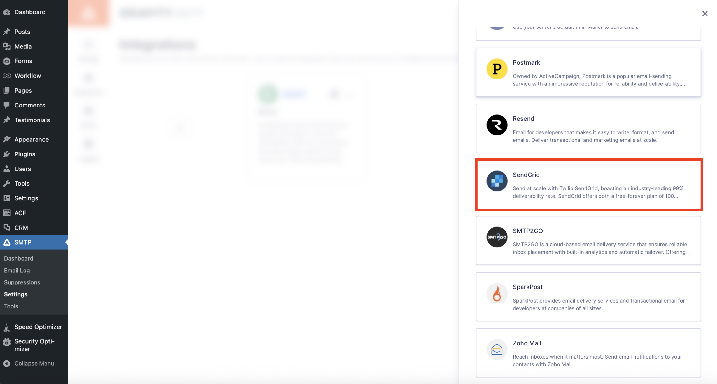Go to Suppressions submenu page
The image size is (717, 384).
(x=22, y=282)
